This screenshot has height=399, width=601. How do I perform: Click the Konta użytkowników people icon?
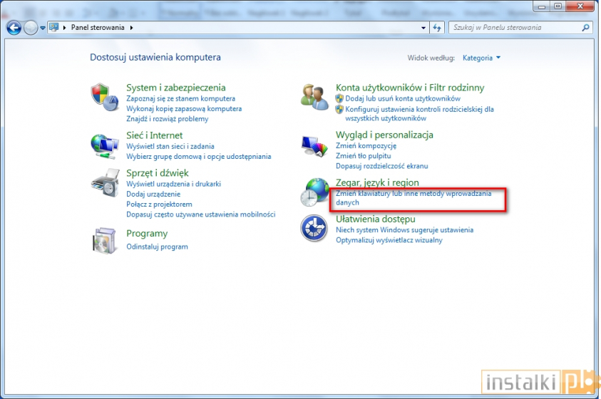click(x=314, y=96)
